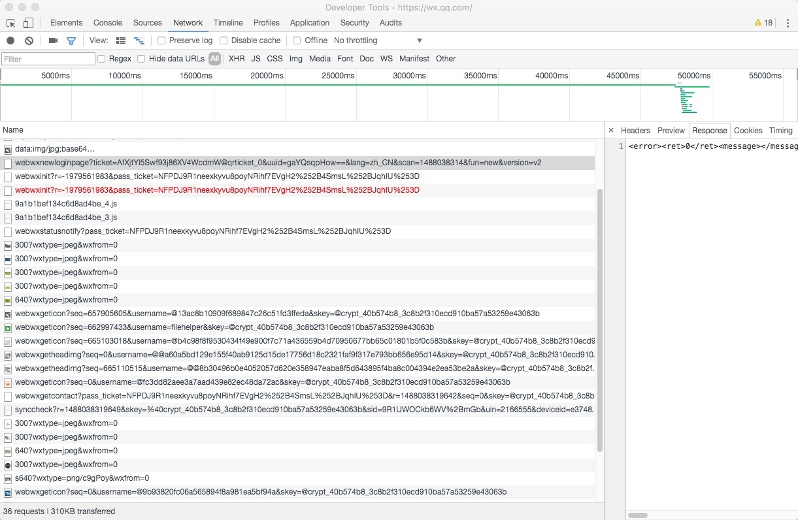This screenshot has width=798, height=520.
Task: Open the Console tab
Action: click(108, 23)
